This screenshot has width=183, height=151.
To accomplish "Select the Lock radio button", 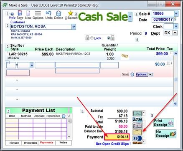I will tap(92, 38).
